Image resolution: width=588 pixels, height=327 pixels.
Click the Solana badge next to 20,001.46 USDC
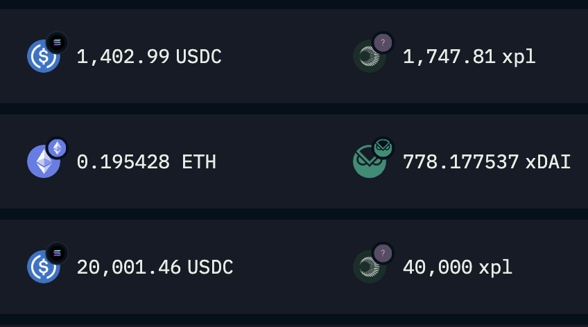[57, 253]
